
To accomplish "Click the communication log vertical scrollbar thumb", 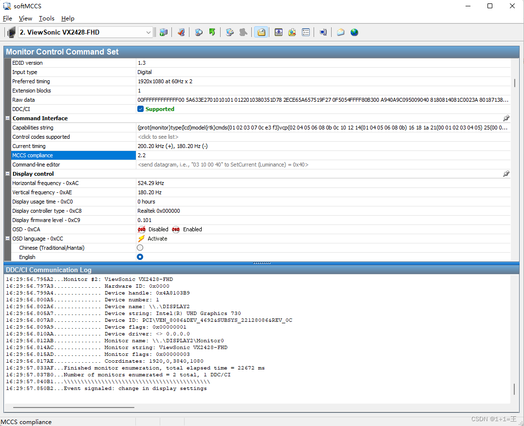I will coord(515,389).
